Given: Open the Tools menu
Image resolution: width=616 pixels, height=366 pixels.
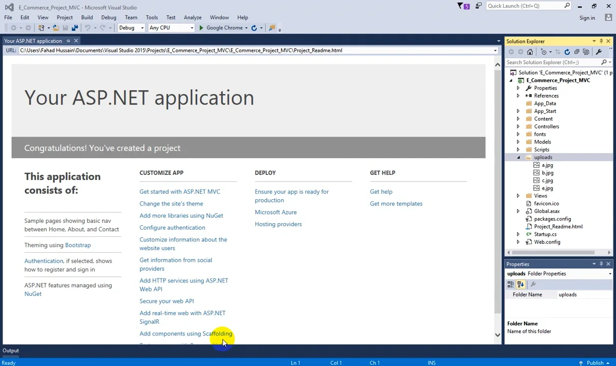Looking at the screenshot, I should (x=151, y=17).
